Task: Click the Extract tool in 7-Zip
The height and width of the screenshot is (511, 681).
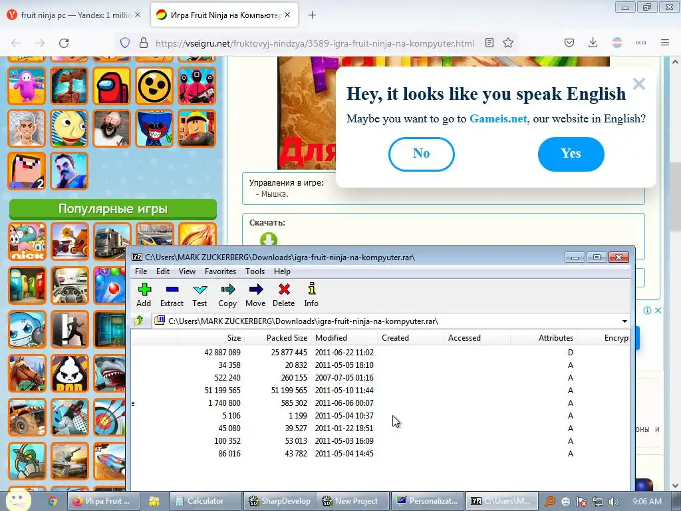Action: pyautogui.click(x=172, y=295)
